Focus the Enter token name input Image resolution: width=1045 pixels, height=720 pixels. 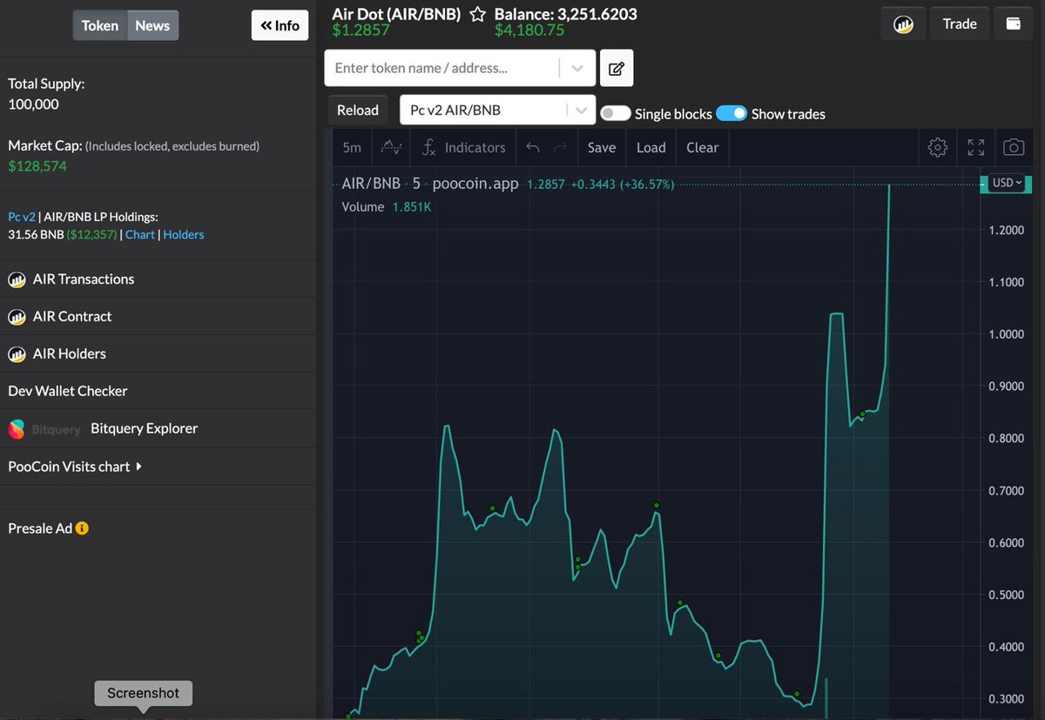click(442, 68)
